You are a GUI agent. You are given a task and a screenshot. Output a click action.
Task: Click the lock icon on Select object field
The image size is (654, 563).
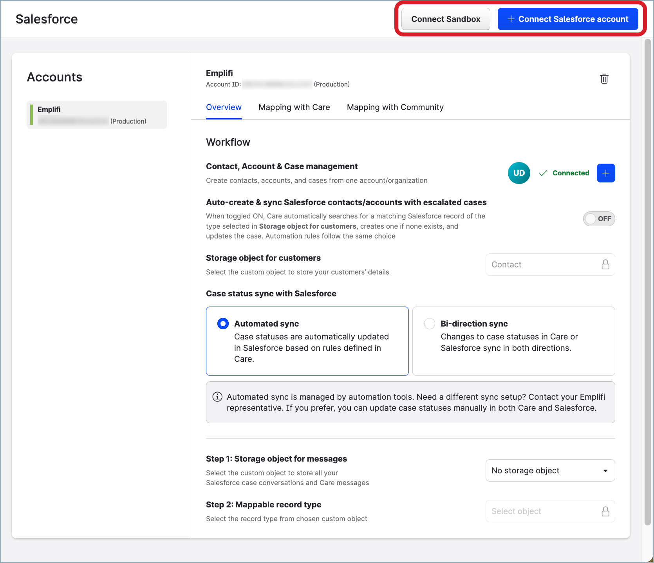tap(605, 511)
